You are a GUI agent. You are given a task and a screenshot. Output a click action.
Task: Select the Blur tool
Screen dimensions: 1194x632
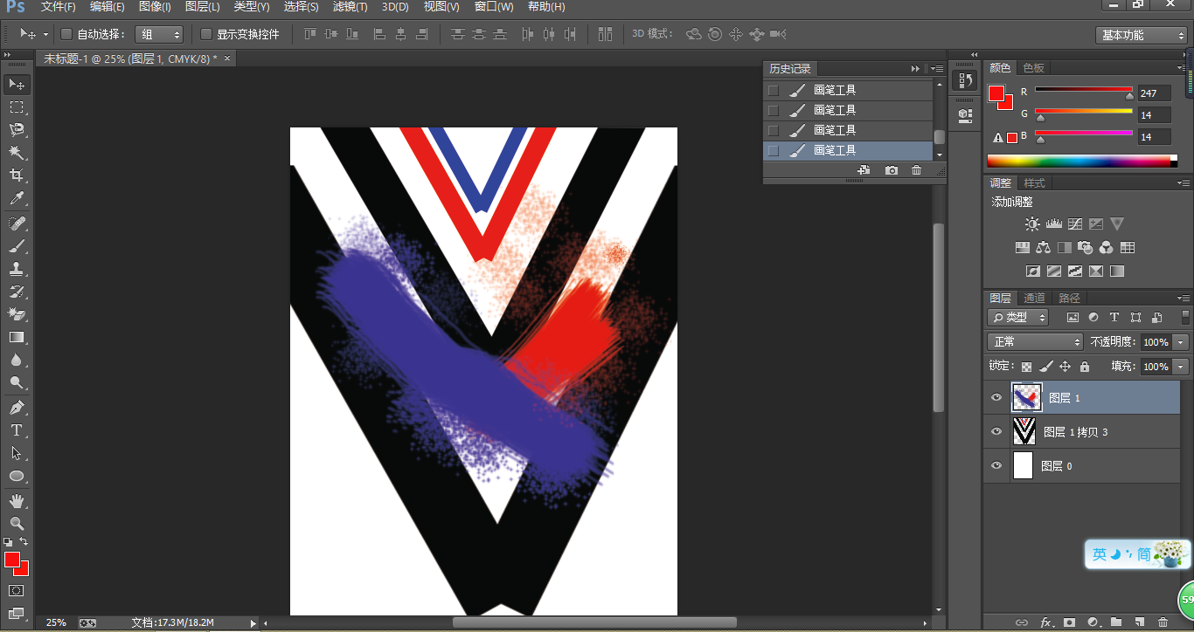click(17, 360)
